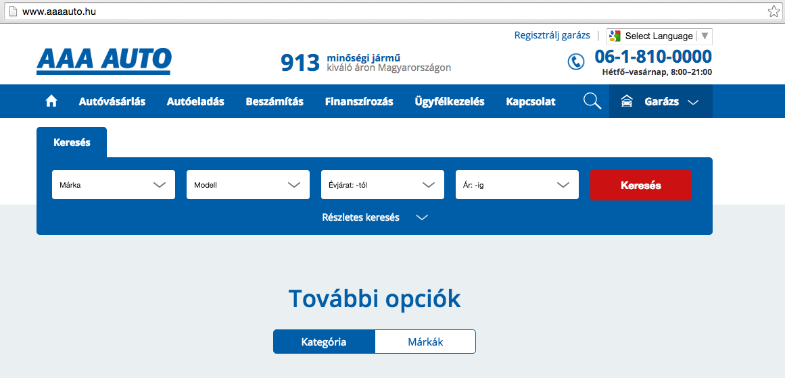Viewport: 785px width, 378px height.
Task: Open the Finanszírozás menu
Action: coord(359,101)
